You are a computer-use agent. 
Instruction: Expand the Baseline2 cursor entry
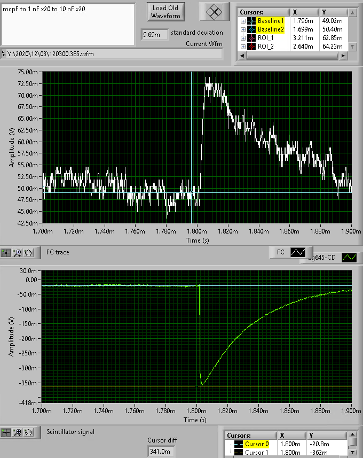(x=243, y=29)
